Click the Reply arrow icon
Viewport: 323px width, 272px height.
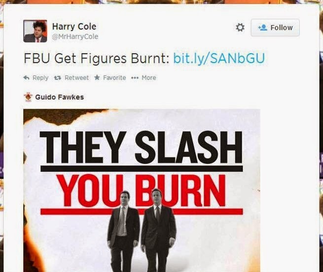tap(26, 78)
